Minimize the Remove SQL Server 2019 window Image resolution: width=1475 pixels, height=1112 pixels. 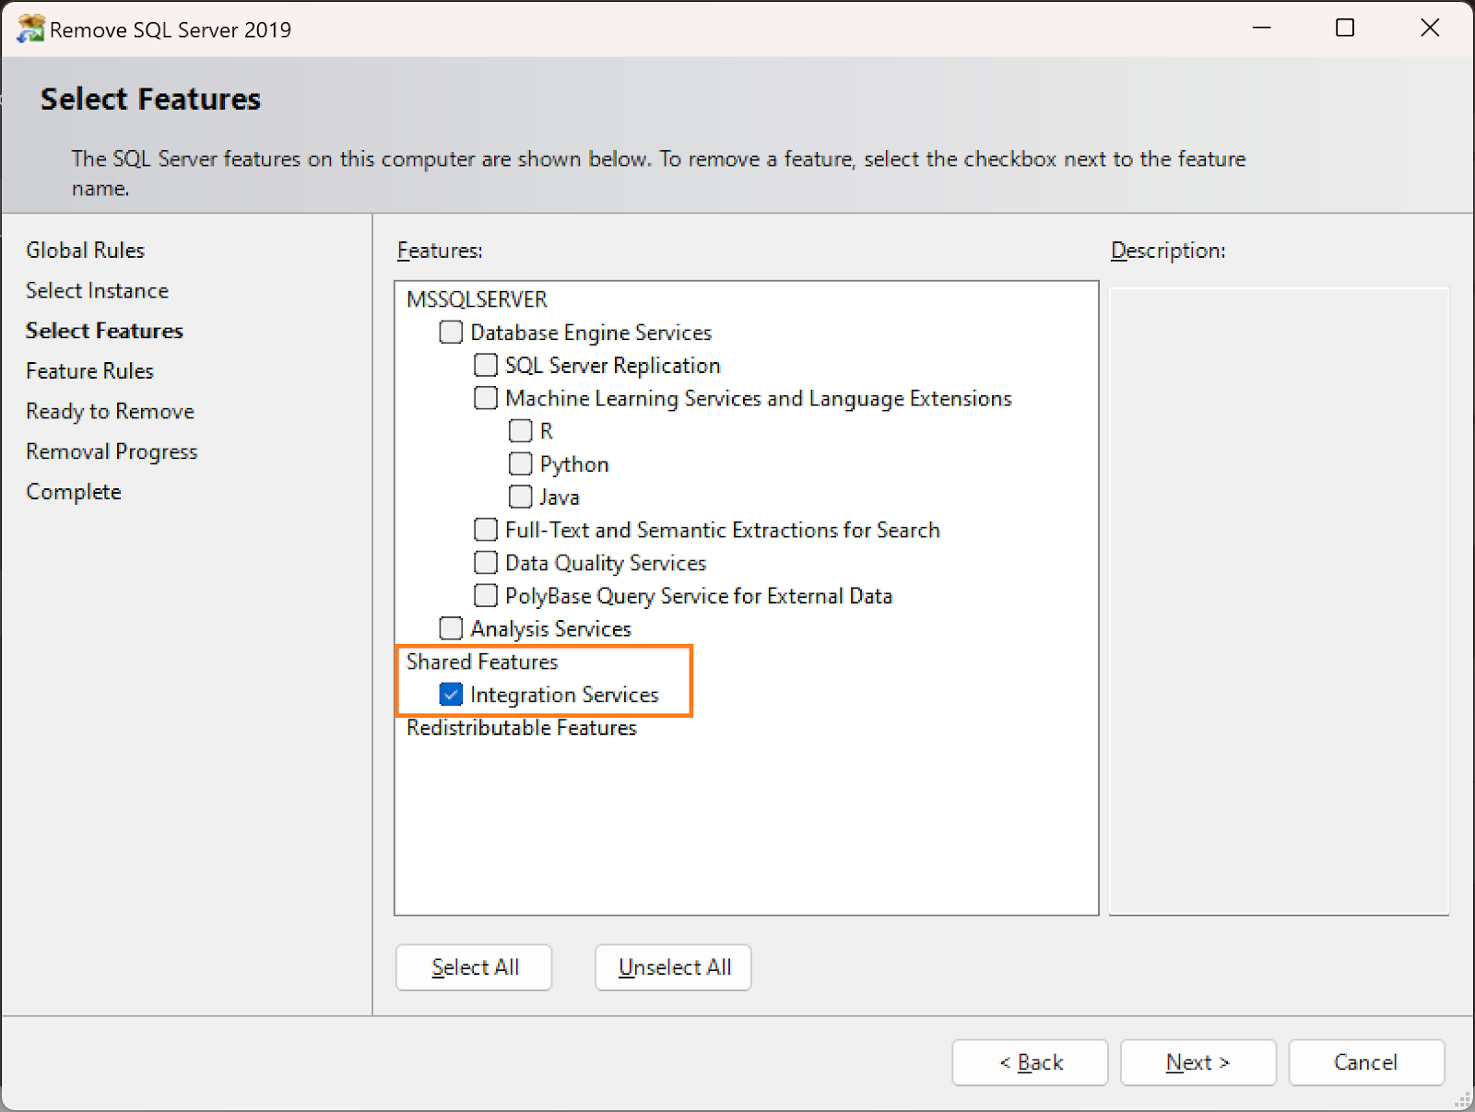tap(1262, 28)
